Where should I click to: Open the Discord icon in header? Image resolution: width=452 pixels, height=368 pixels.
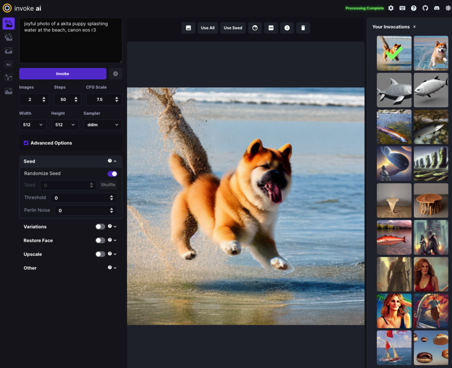[437, 8]
